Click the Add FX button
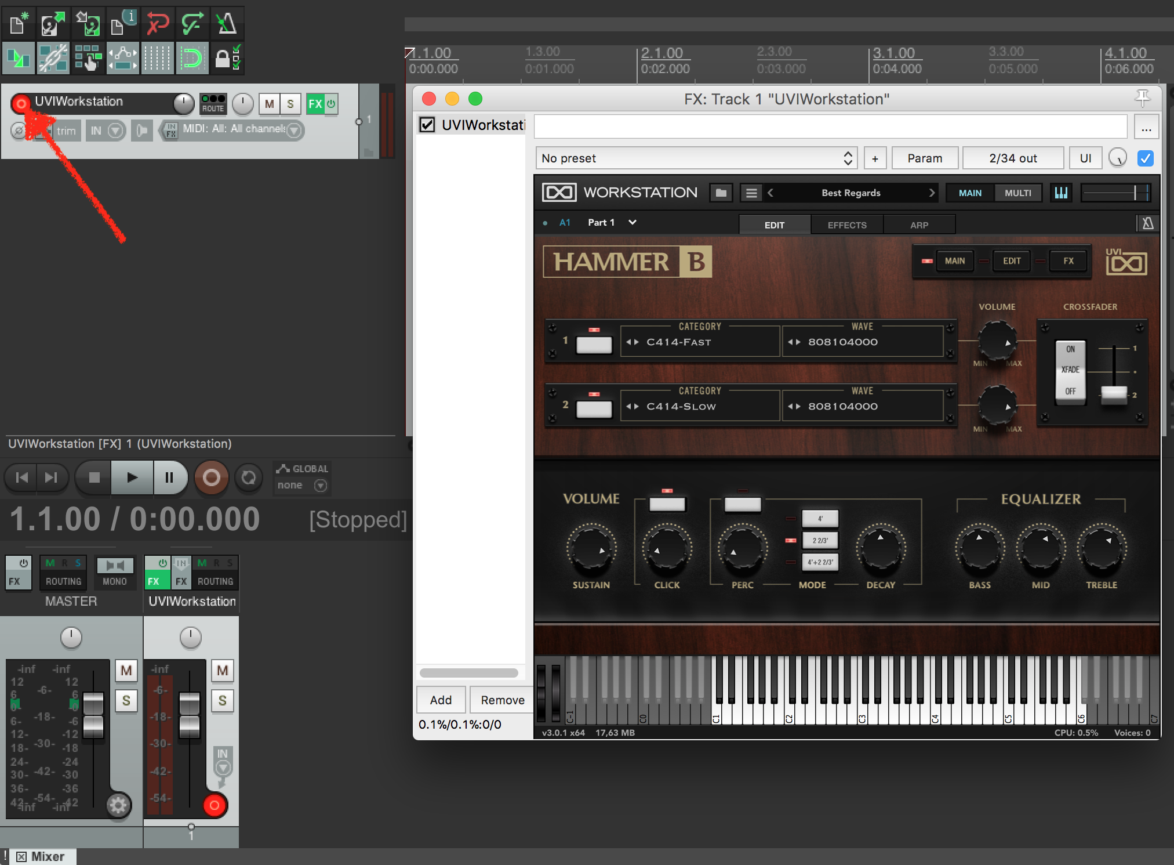The width and height of the screenshot is (1174, 865). click(441, 700)
